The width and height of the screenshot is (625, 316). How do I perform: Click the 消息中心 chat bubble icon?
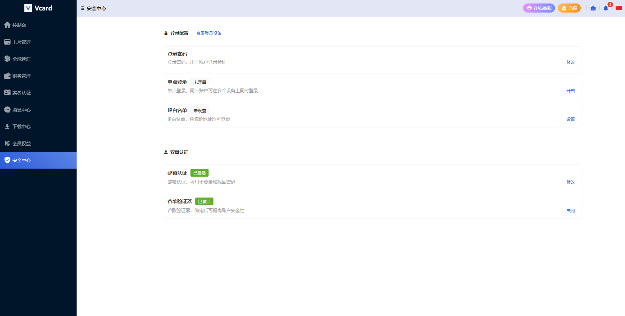pos(7,109)
